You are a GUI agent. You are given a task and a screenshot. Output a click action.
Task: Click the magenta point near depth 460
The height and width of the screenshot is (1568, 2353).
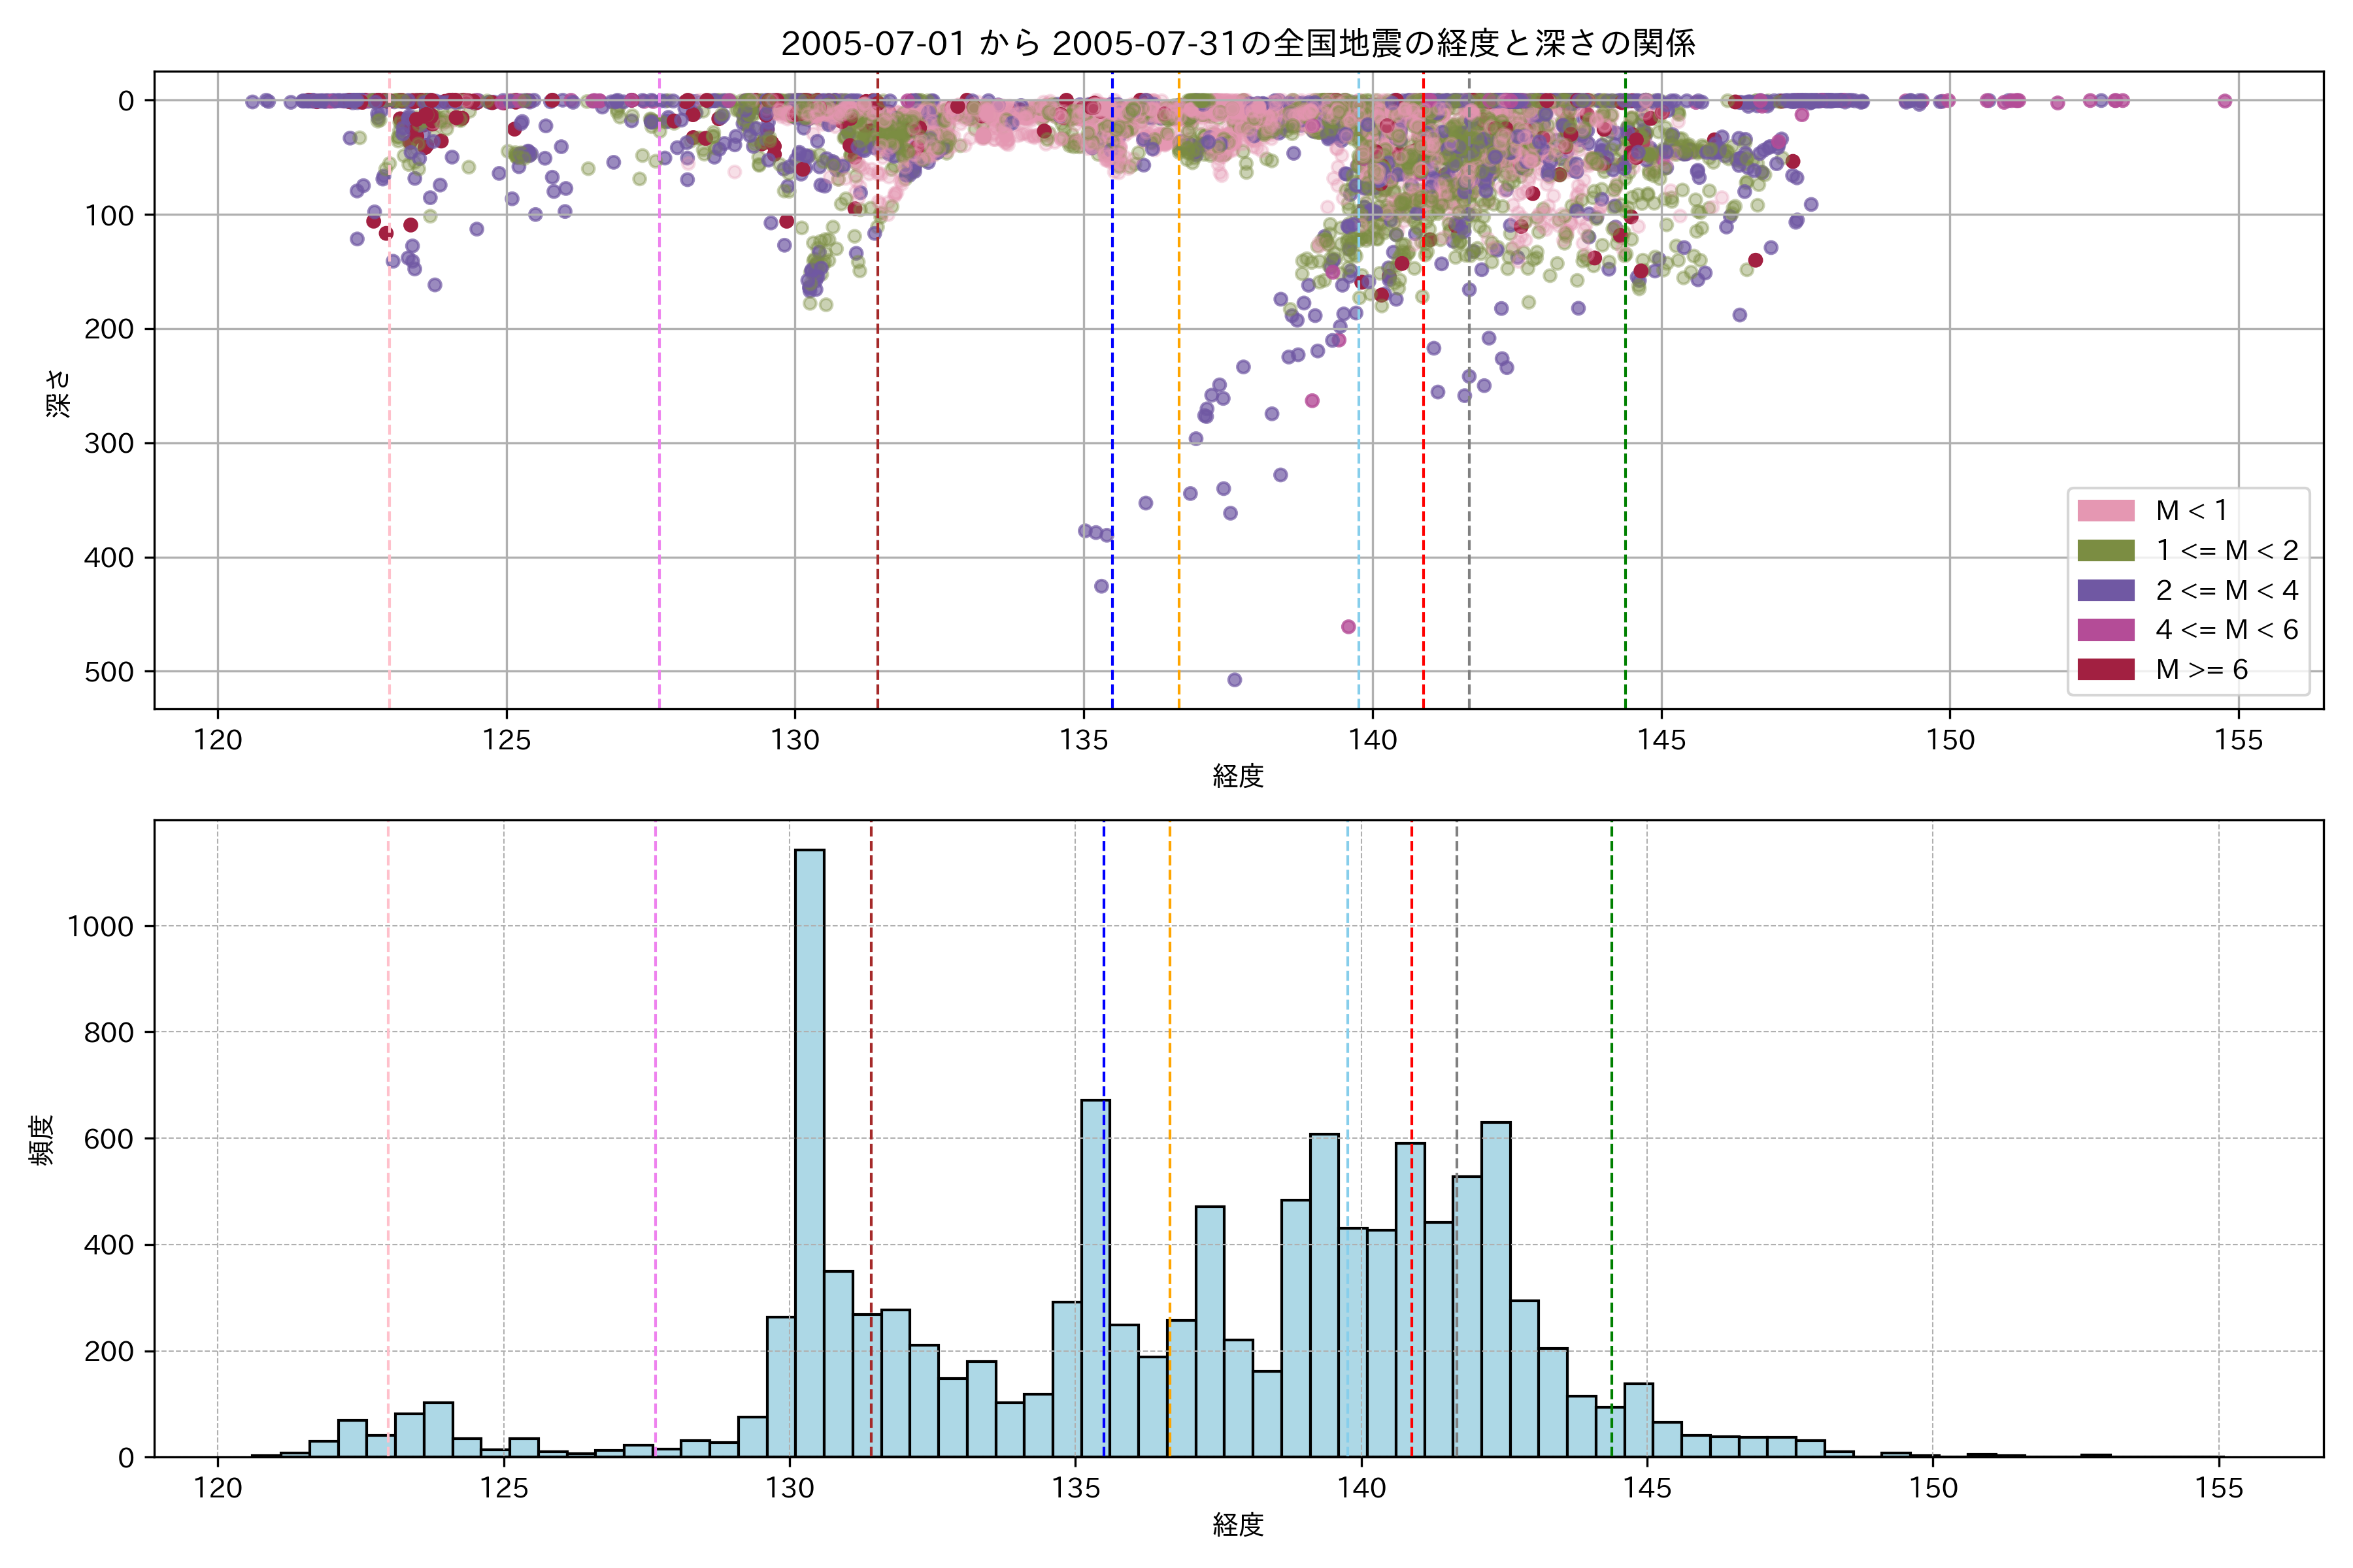pyautogui.click(x=1348, y=627)
